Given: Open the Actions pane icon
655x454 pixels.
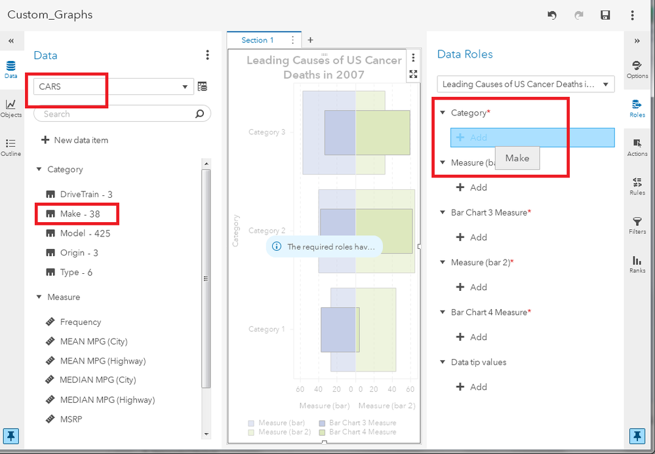Looking at the screenshot, I should [x=637, y=147].
